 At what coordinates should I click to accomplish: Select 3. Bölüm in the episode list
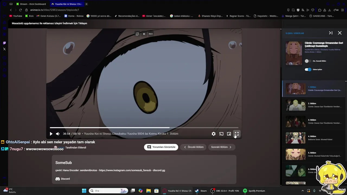[314, 121]
